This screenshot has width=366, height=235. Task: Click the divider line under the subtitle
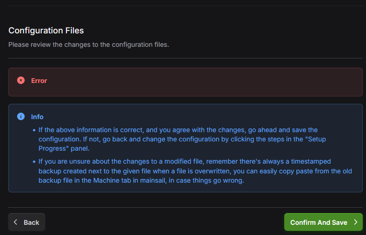[185, 58]
